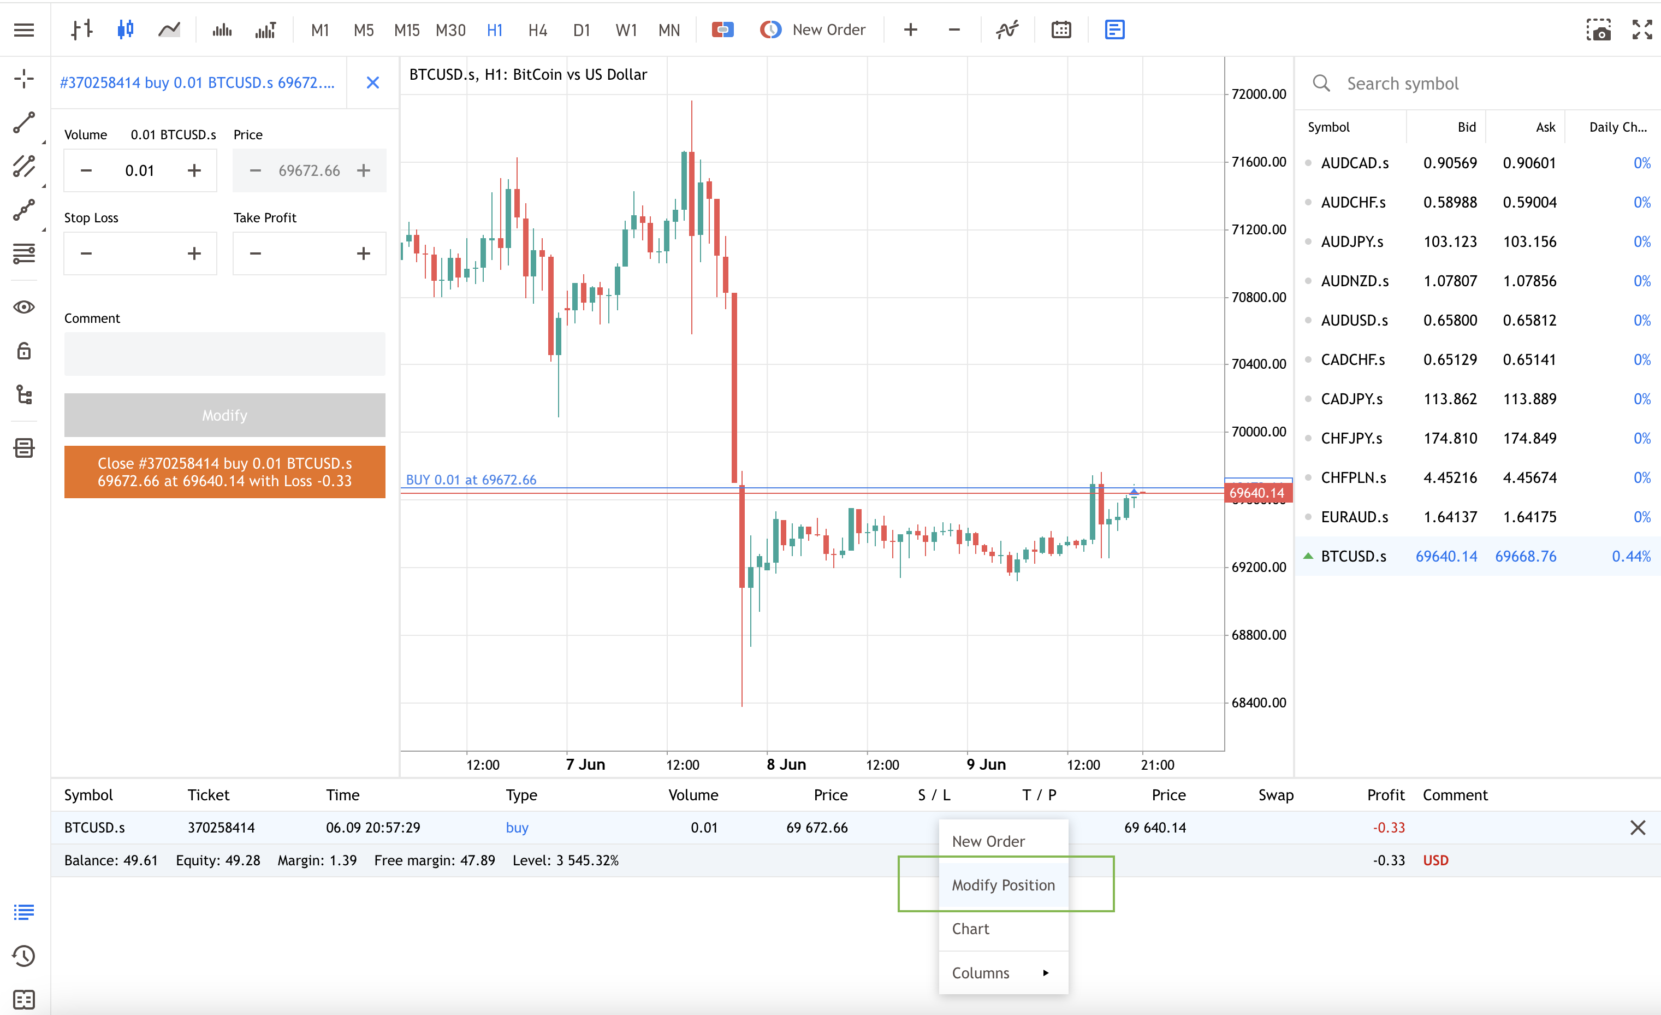Select the trend line drawing tool
This screenshot has width=1661, height=1015.
[24, 123]
